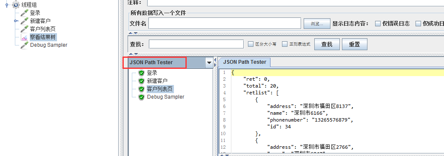Screen dimensions: 444x156
Task: Click green shield icon beside Debug Sampler result
Action: click(x=141, y=97)
